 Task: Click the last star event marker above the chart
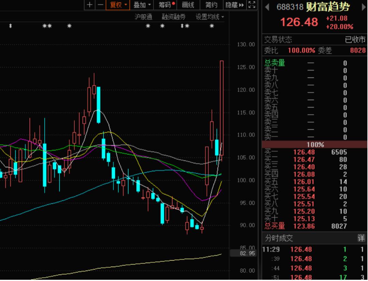pyautogui.click(x=212, y=26)
